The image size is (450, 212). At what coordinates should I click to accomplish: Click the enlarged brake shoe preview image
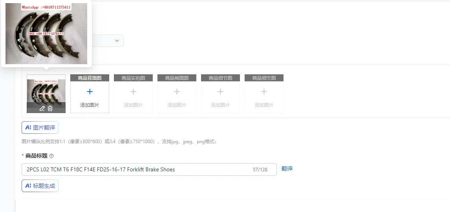tap(46, 33)
